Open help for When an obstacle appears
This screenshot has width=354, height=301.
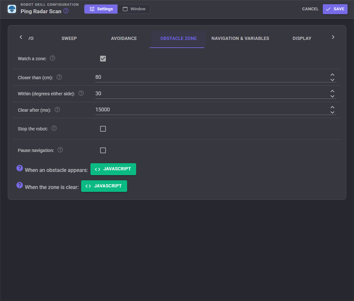(x=20, y=168)
